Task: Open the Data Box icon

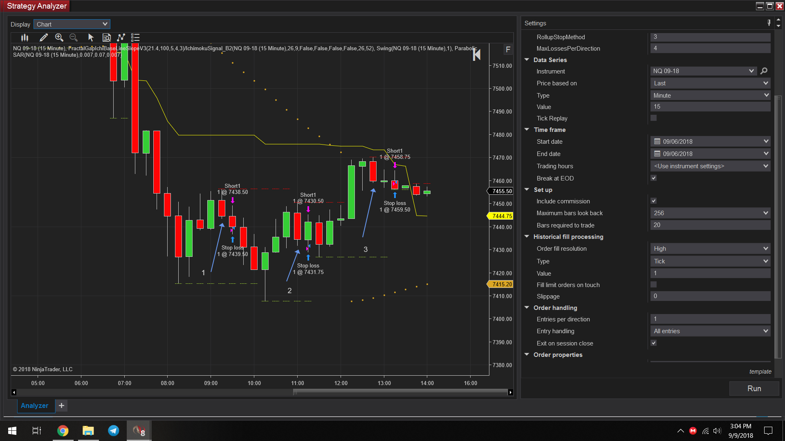Action: (x=106, y=38)
